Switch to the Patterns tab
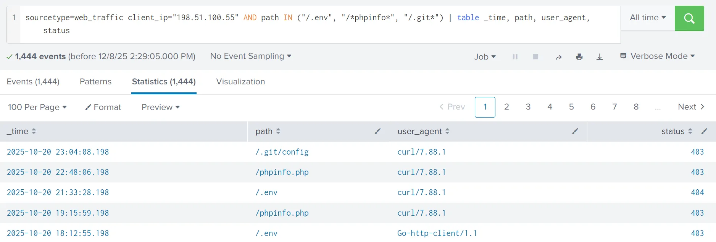The height and width of the screenshot is (242, 716). click(95, 82)
